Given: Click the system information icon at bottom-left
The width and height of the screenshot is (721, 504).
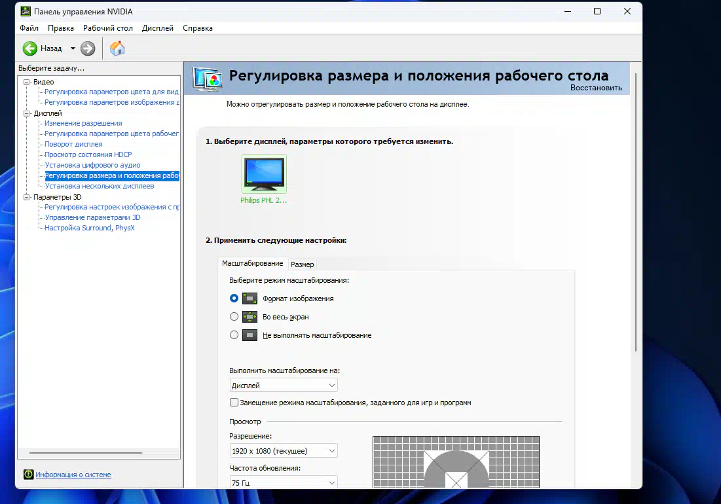Looking at the screenshot, I should [x=28, y=475].
